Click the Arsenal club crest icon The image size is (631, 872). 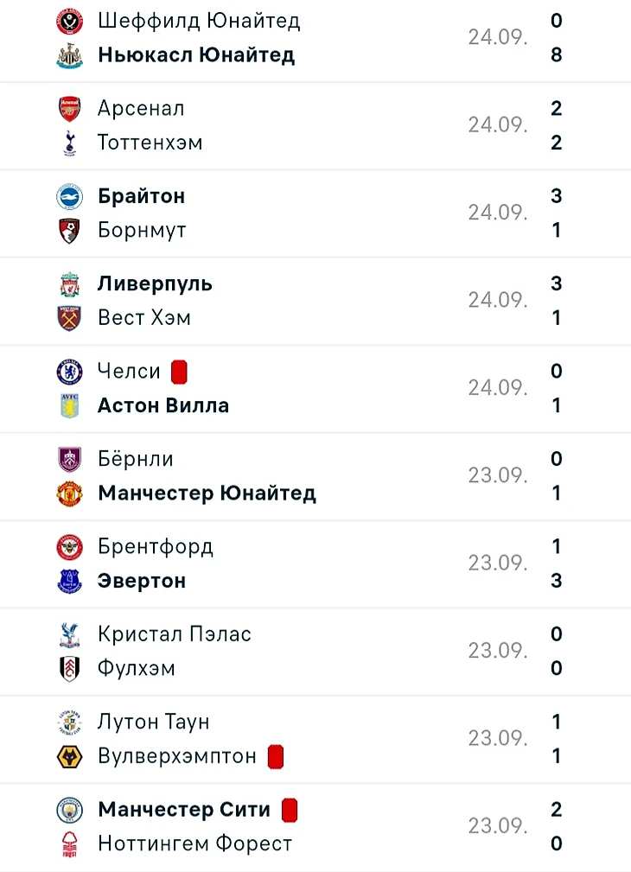69,109
